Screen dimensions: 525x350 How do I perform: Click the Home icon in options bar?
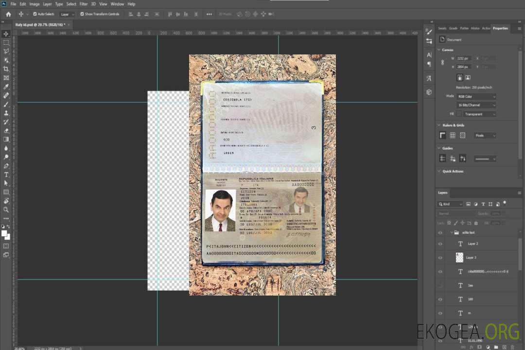coord(8,14)
